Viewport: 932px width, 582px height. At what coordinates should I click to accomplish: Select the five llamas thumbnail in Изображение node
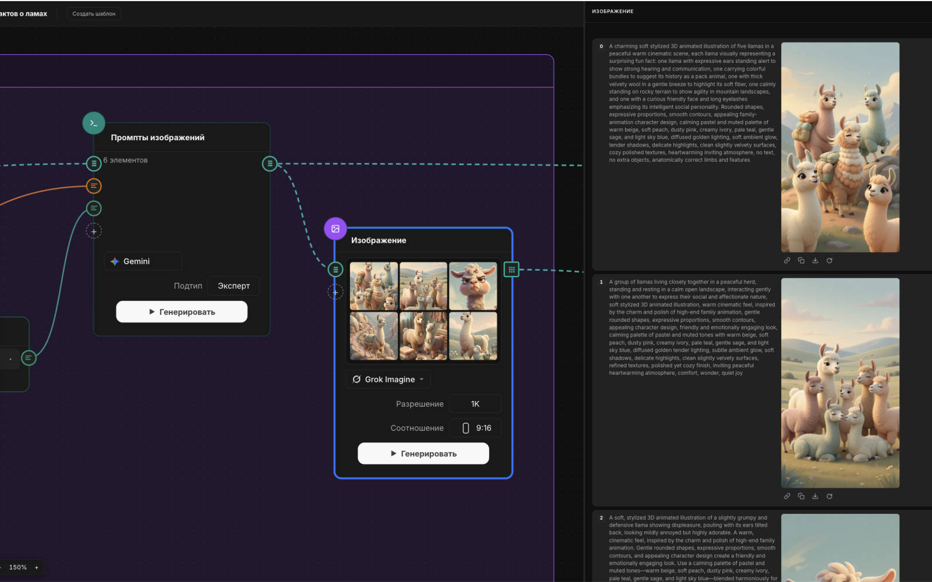374,286
